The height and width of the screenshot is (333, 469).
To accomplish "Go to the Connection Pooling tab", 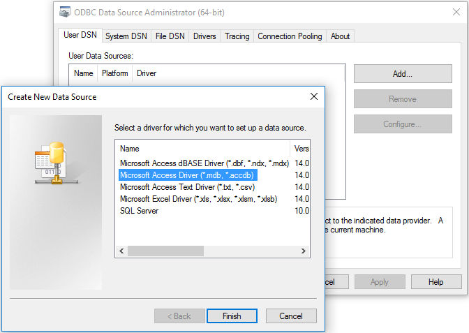I will pyautogui.click(x=290, y=36).
